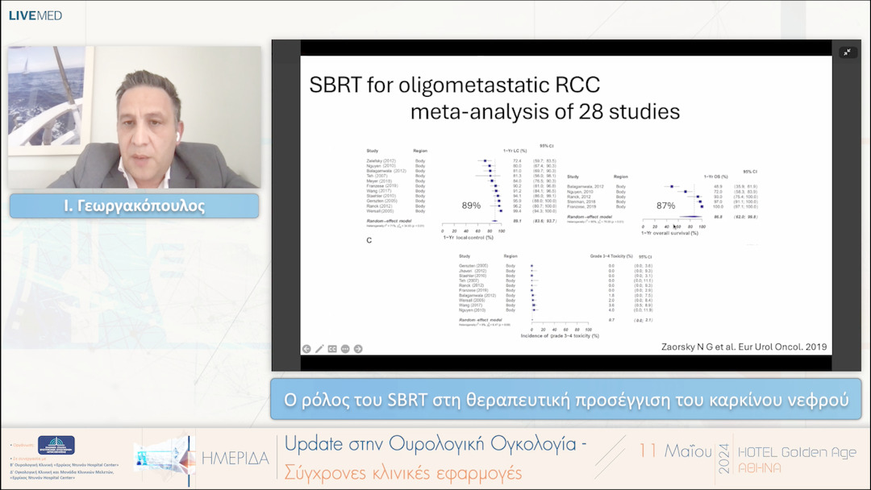Click the next slide arrow icon
The width and height of the screenshot is (871, 490).
point(358,349)
